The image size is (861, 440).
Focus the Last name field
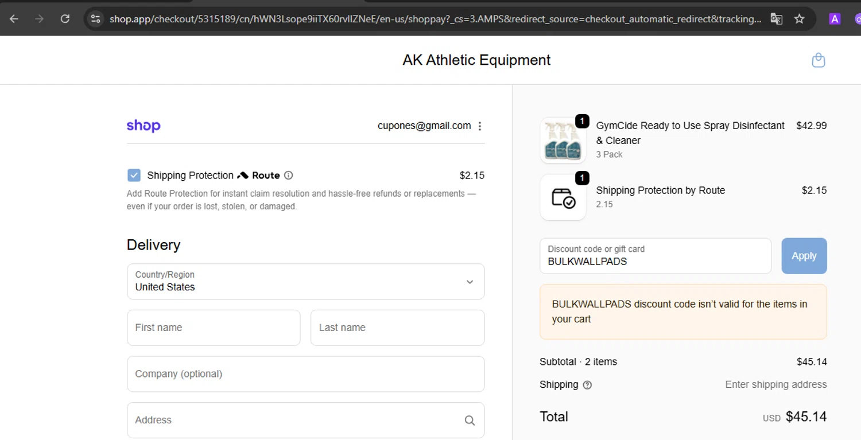[397, 328]
